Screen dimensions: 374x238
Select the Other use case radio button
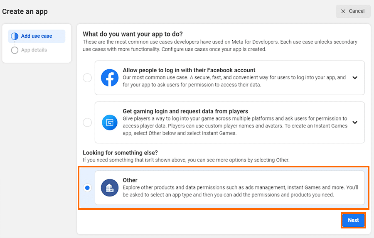click(x=87, y=188)
